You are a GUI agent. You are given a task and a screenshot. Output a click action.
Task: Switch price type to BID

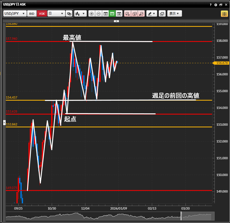pos(32,14)
